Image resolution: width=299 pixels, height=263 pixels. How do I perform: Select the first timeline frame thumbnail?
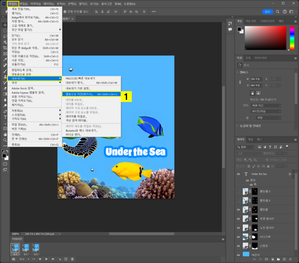coord(15,247)
